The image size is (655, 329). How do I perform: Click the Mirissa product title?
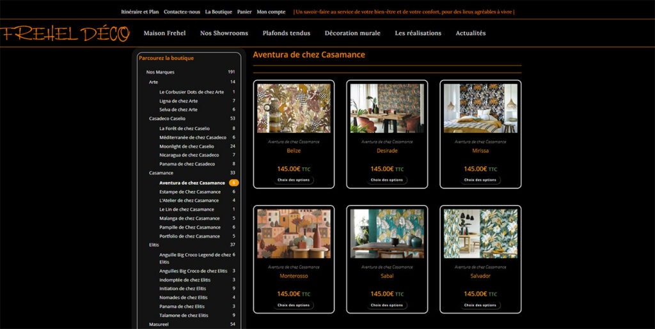coord(480,151)
